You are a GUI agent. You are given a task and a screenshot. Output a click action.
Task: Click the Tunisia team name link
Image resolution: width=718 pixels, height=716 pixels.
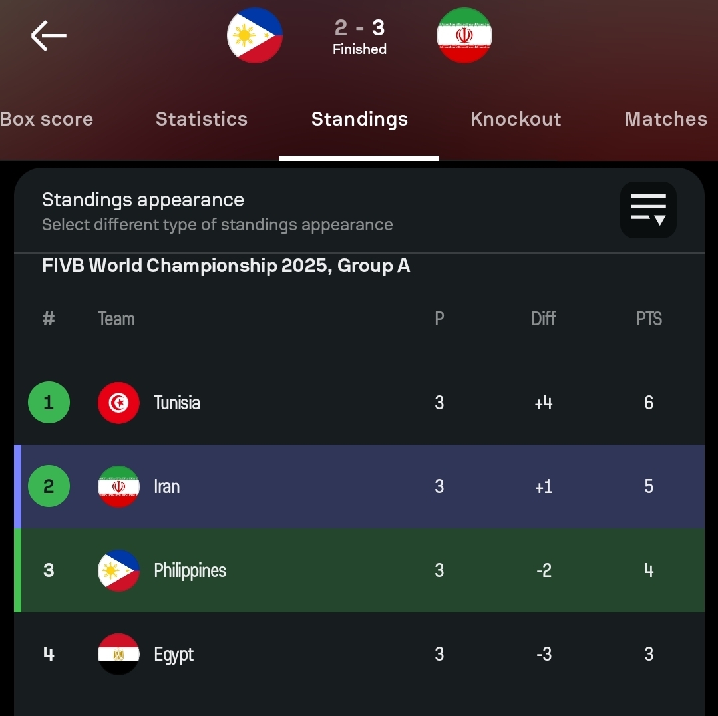(x=177, y=402)
